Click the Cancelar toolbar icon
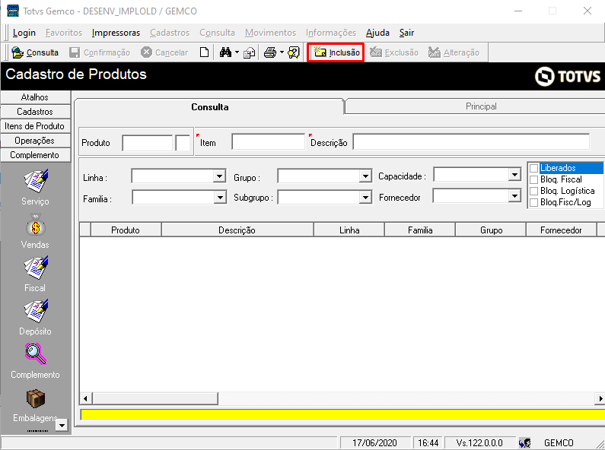The width and height of the screenshot is (605, 450). tap(146, 52)
